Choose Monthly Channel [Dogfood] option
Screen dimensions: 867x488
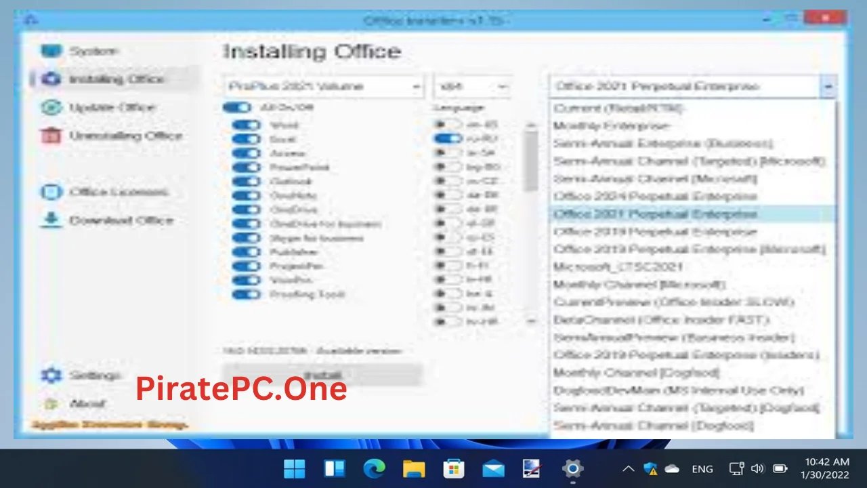692,373
